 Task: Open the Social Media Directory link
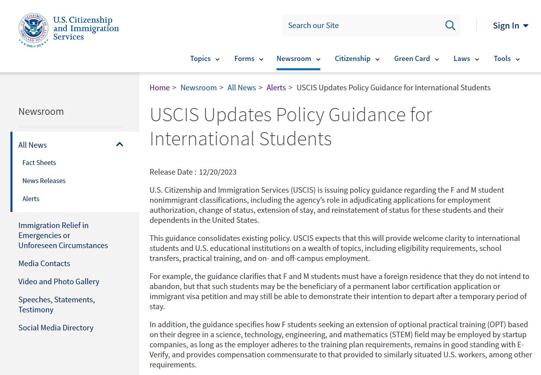[56, 328]
